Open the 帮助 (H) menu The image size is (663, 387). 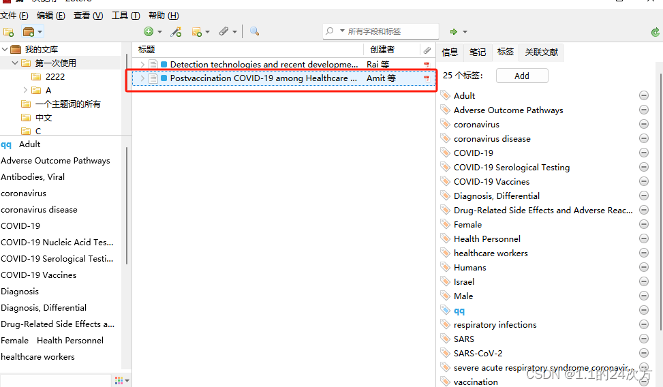tap(164, 16)
